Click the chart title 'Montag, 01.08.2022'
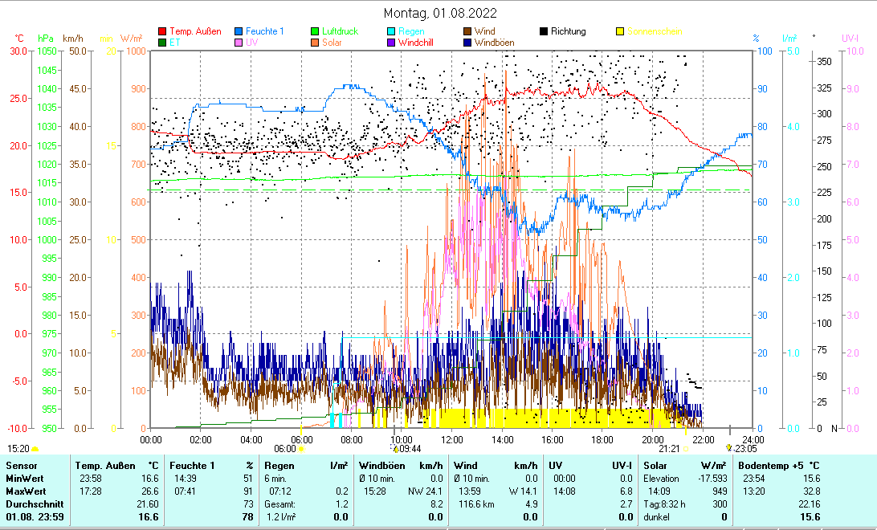This screenshot has height=530, width=877. tap(440, 13)
